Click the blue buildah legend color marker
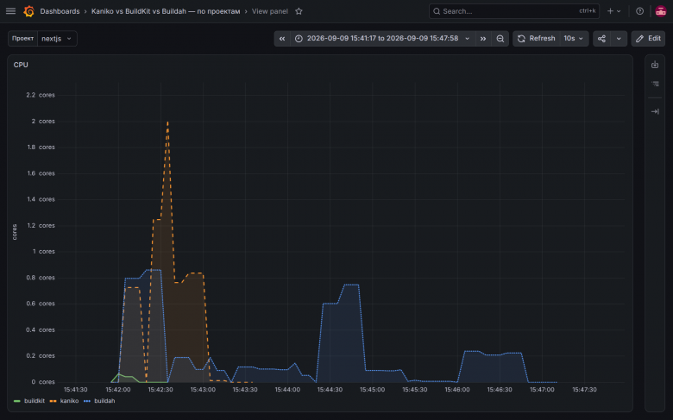This screenshot has width=673, height=420. coord(87,401)
